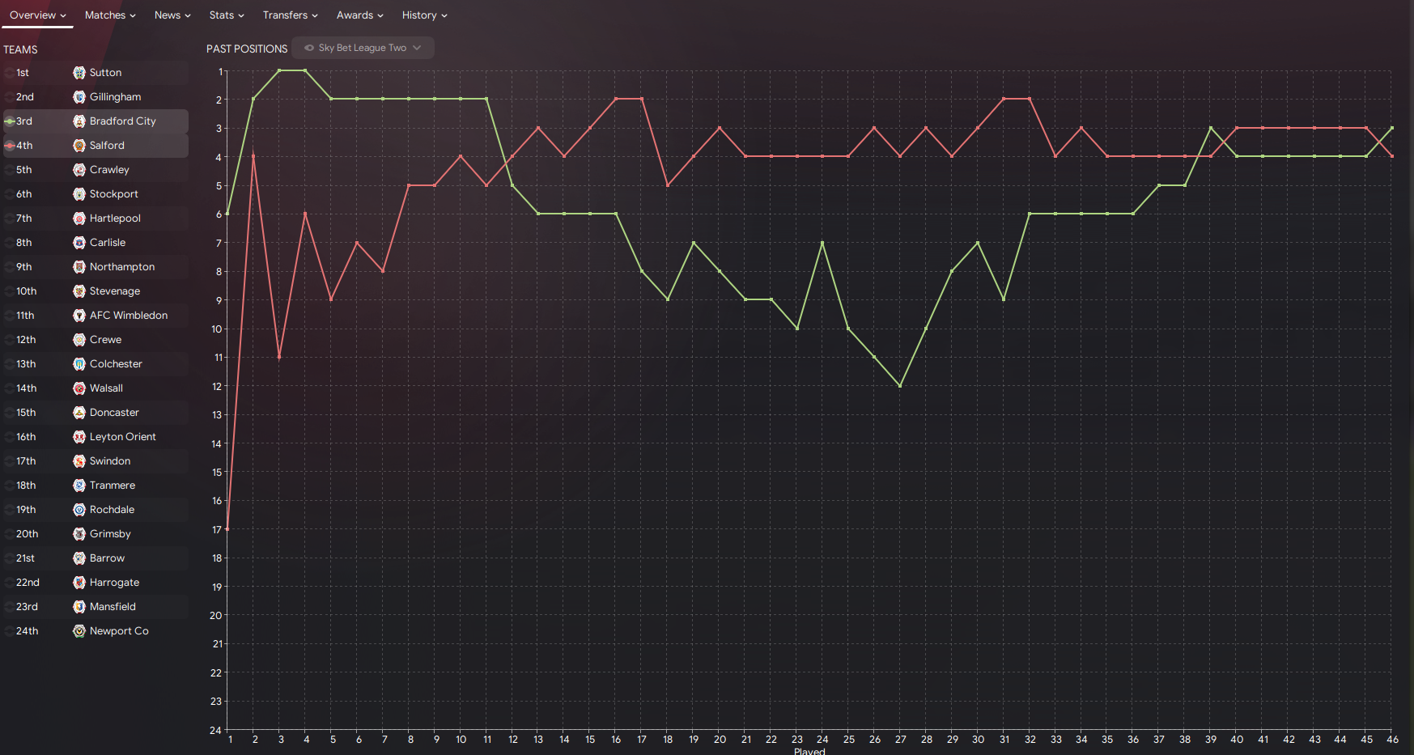Click the Bradford City club badge

[79, 121]
